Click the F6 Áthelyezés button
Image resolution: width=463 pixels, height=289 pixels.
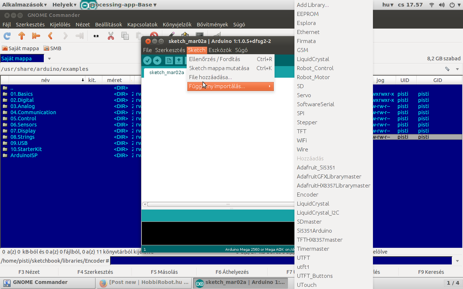232,272
